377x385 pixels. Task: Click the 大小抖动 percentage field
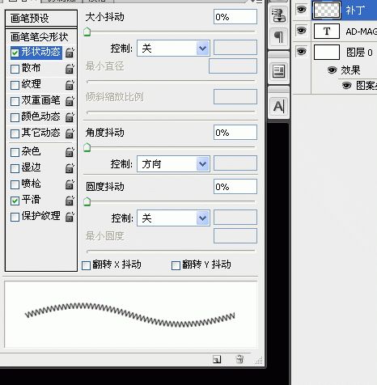click(235, 17)
